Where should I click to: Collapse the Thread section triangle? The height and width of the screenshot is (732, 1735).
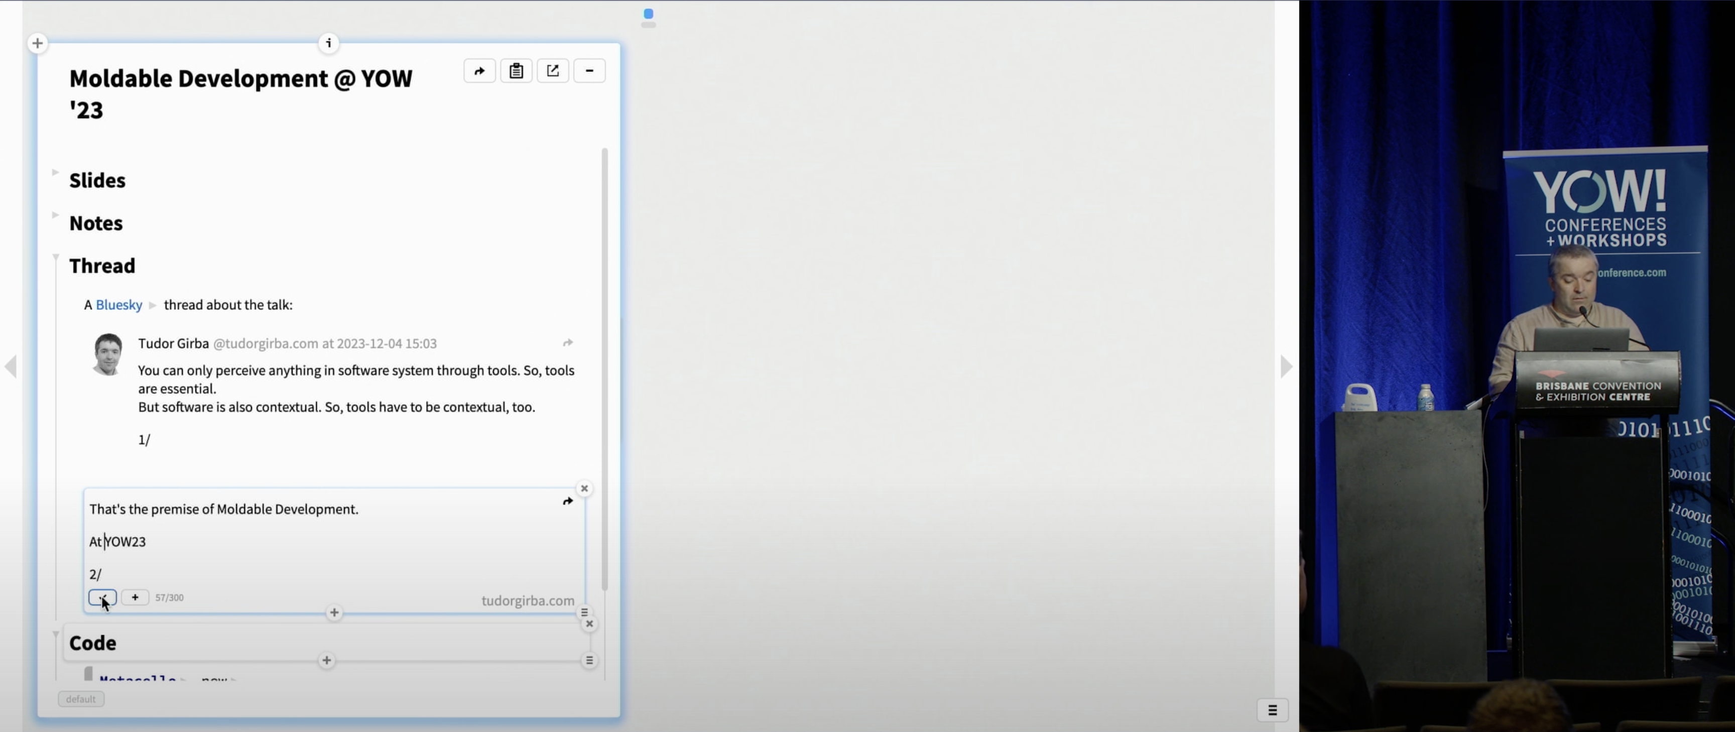tap(55, 257)
